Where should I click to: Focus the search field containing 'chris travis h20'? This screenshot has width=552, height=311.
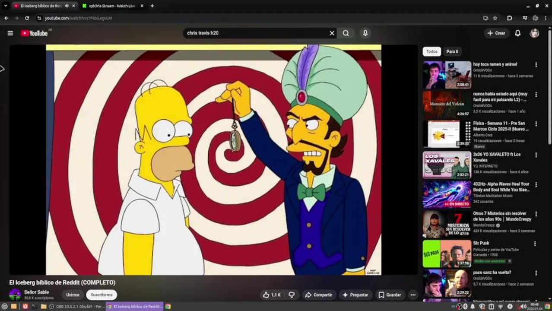coord(257,33)
